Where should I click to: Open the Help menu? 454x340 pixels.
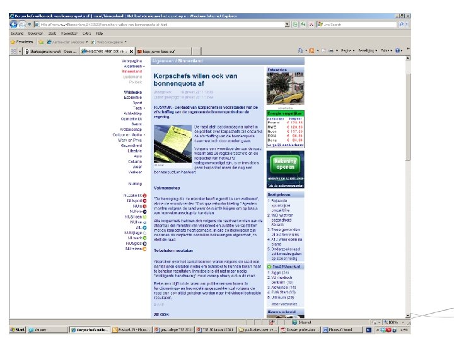[x=99, y=33]
